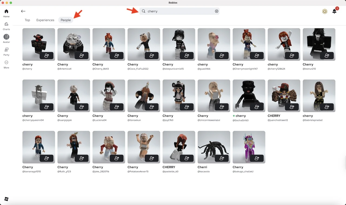Image resolution: width=346 pixels, height=205 pixels.
Task: Add friend @itsnoekun
Action: click(152, 107)
